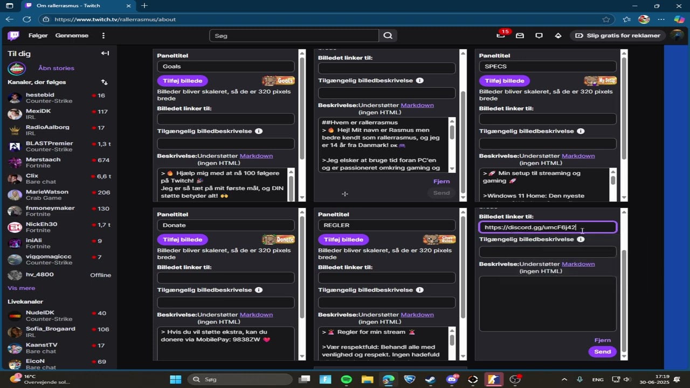Screen dimensions: 690x388
Task: Click Tilføj billede in REGLER panel
Action: [x=343, y=239]
